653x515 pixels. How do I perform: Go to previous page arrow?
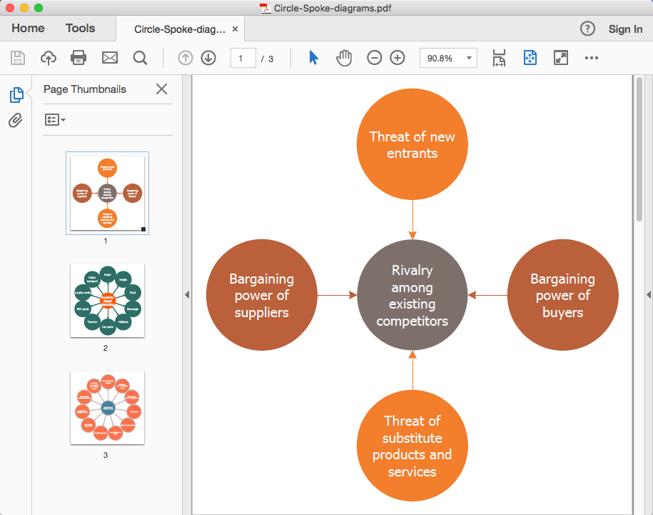(x=186, y=58)
